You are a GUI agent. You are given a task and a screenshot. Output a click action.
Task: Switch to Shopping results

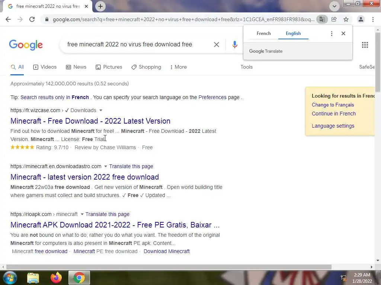pyautogui.click(x=146, y=67)
